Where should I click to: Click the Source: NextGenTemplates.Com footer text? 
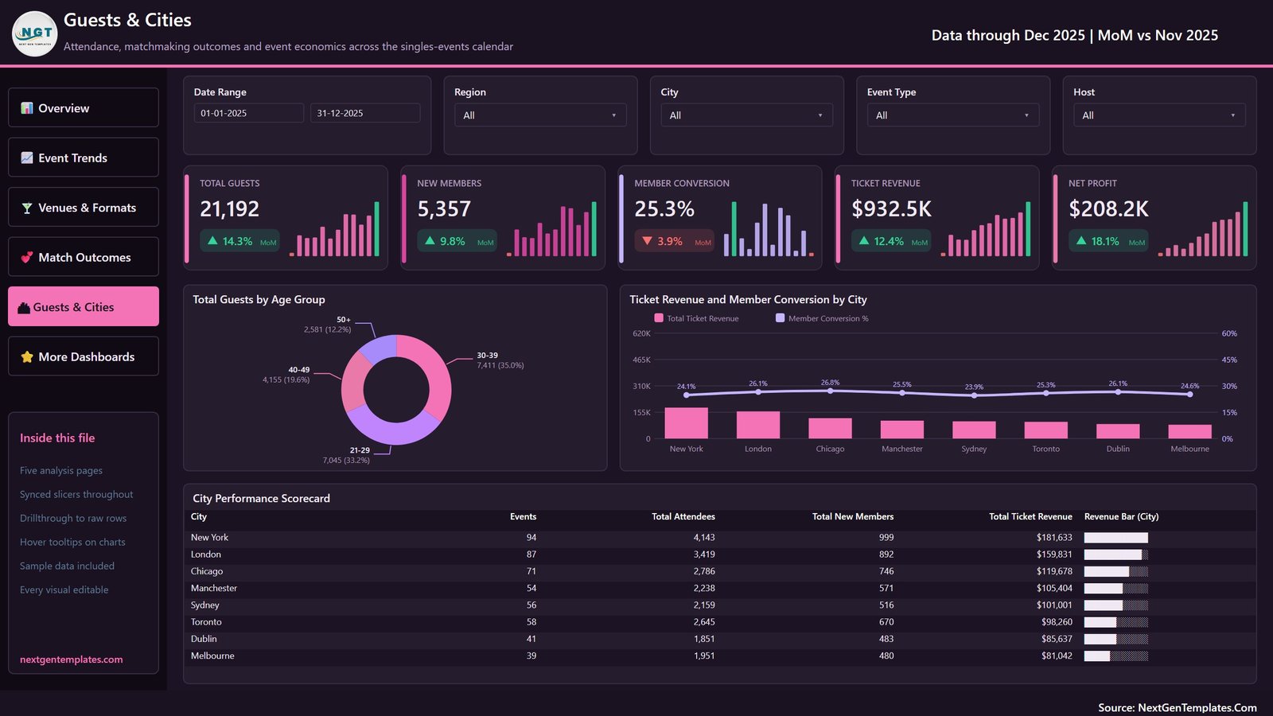[x=1178, y=707]
